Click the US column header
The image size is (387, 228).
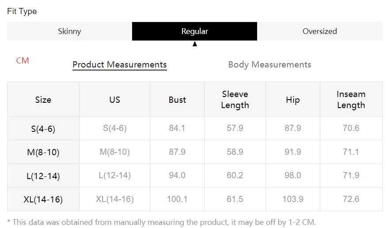(114, 100)
